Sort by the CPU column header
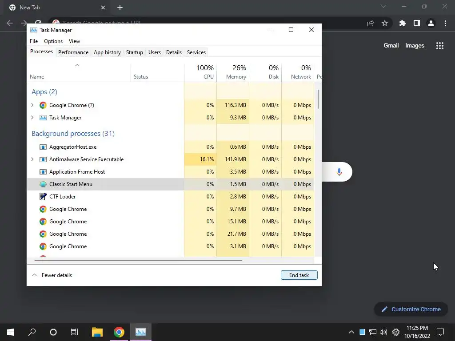 (x=200, y=72)
